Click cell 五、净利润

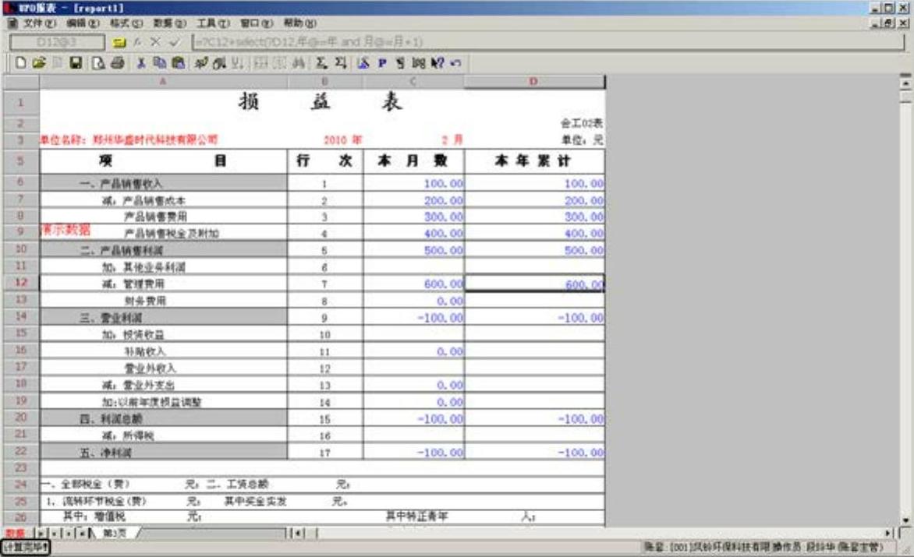pyautogui.click(x=163, y=453)
